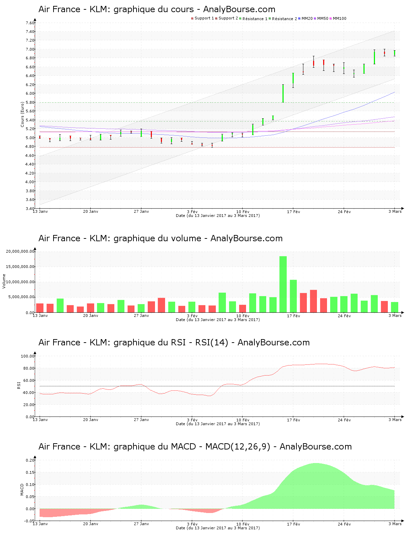Screen dimensions: 417x538
Task: Click the 3.40 value on price axis
Action: [30, 209]
